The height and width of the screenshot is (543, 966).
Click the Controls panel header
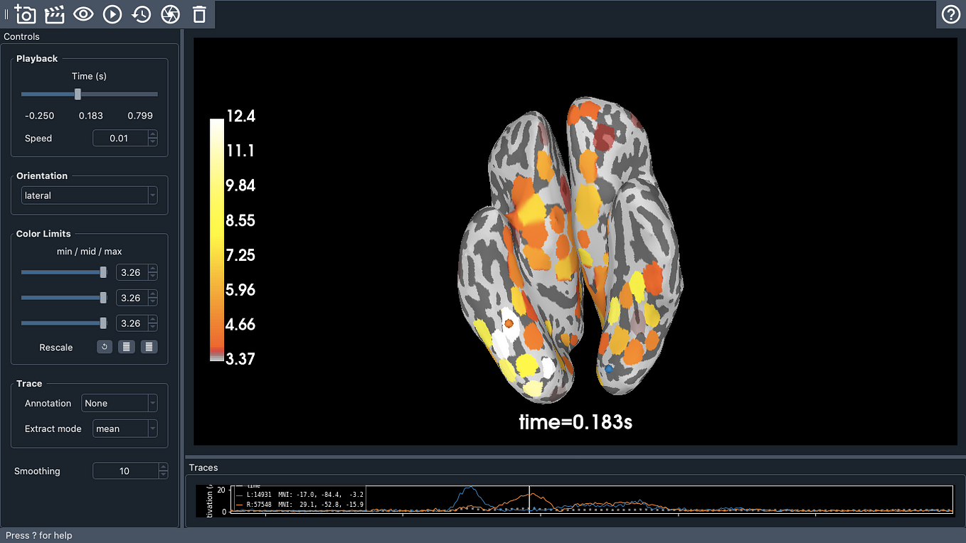21,36
